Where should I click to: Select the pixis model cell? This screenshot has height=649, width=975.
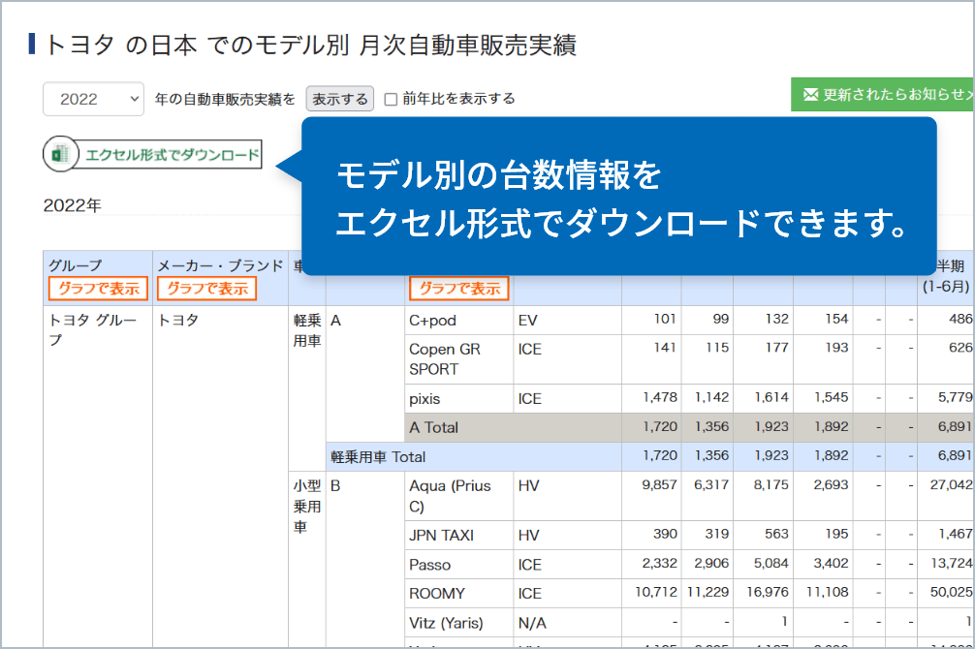[x=458, y=398]
